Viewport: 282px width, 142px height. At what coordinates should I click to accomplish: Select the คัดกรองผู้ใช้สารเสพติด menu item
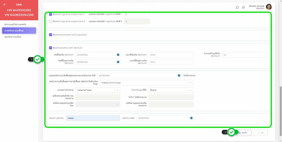tap(15, 25)
